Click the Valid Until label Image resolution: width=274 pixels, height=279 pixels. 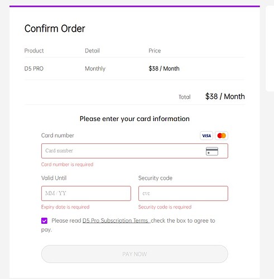click(x=54, y=178)
